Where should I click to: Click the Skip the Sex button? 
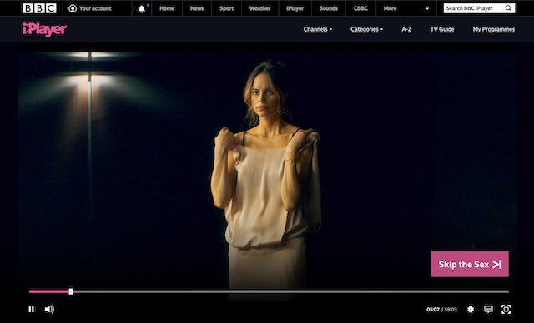point(470,264)
